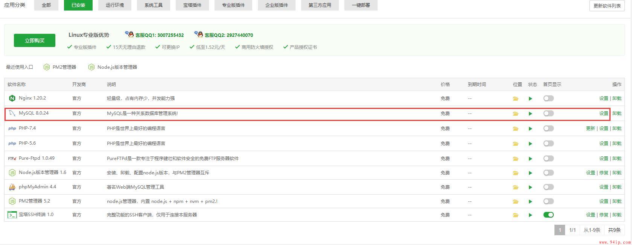Toggle homepage display for Nginx

click(x=548, y=98)
